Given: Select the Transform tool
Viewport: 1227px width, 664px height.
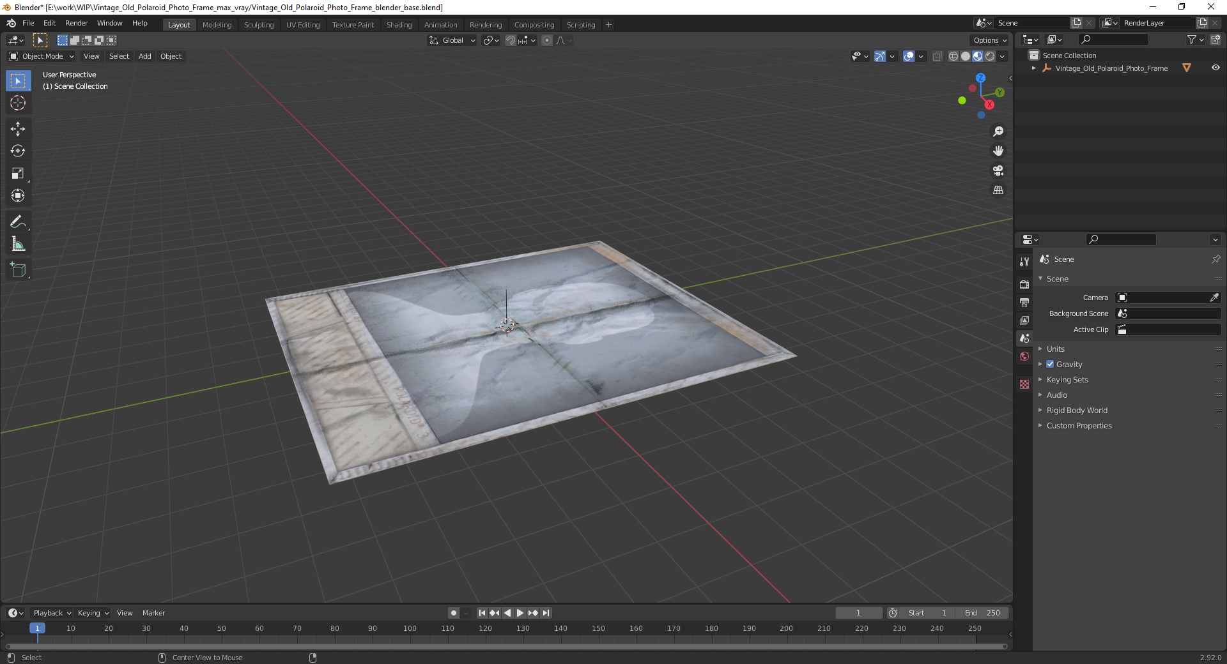Looking at the screenshot, I should click(x=18, y=196).
